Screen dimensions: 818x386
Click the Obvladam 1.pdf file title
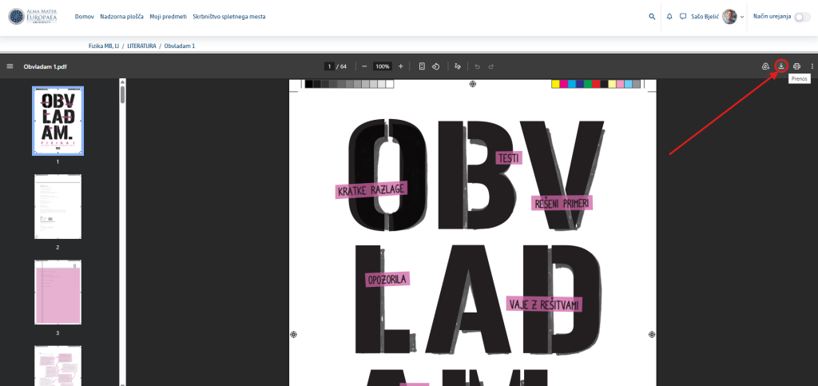point(45,66)
